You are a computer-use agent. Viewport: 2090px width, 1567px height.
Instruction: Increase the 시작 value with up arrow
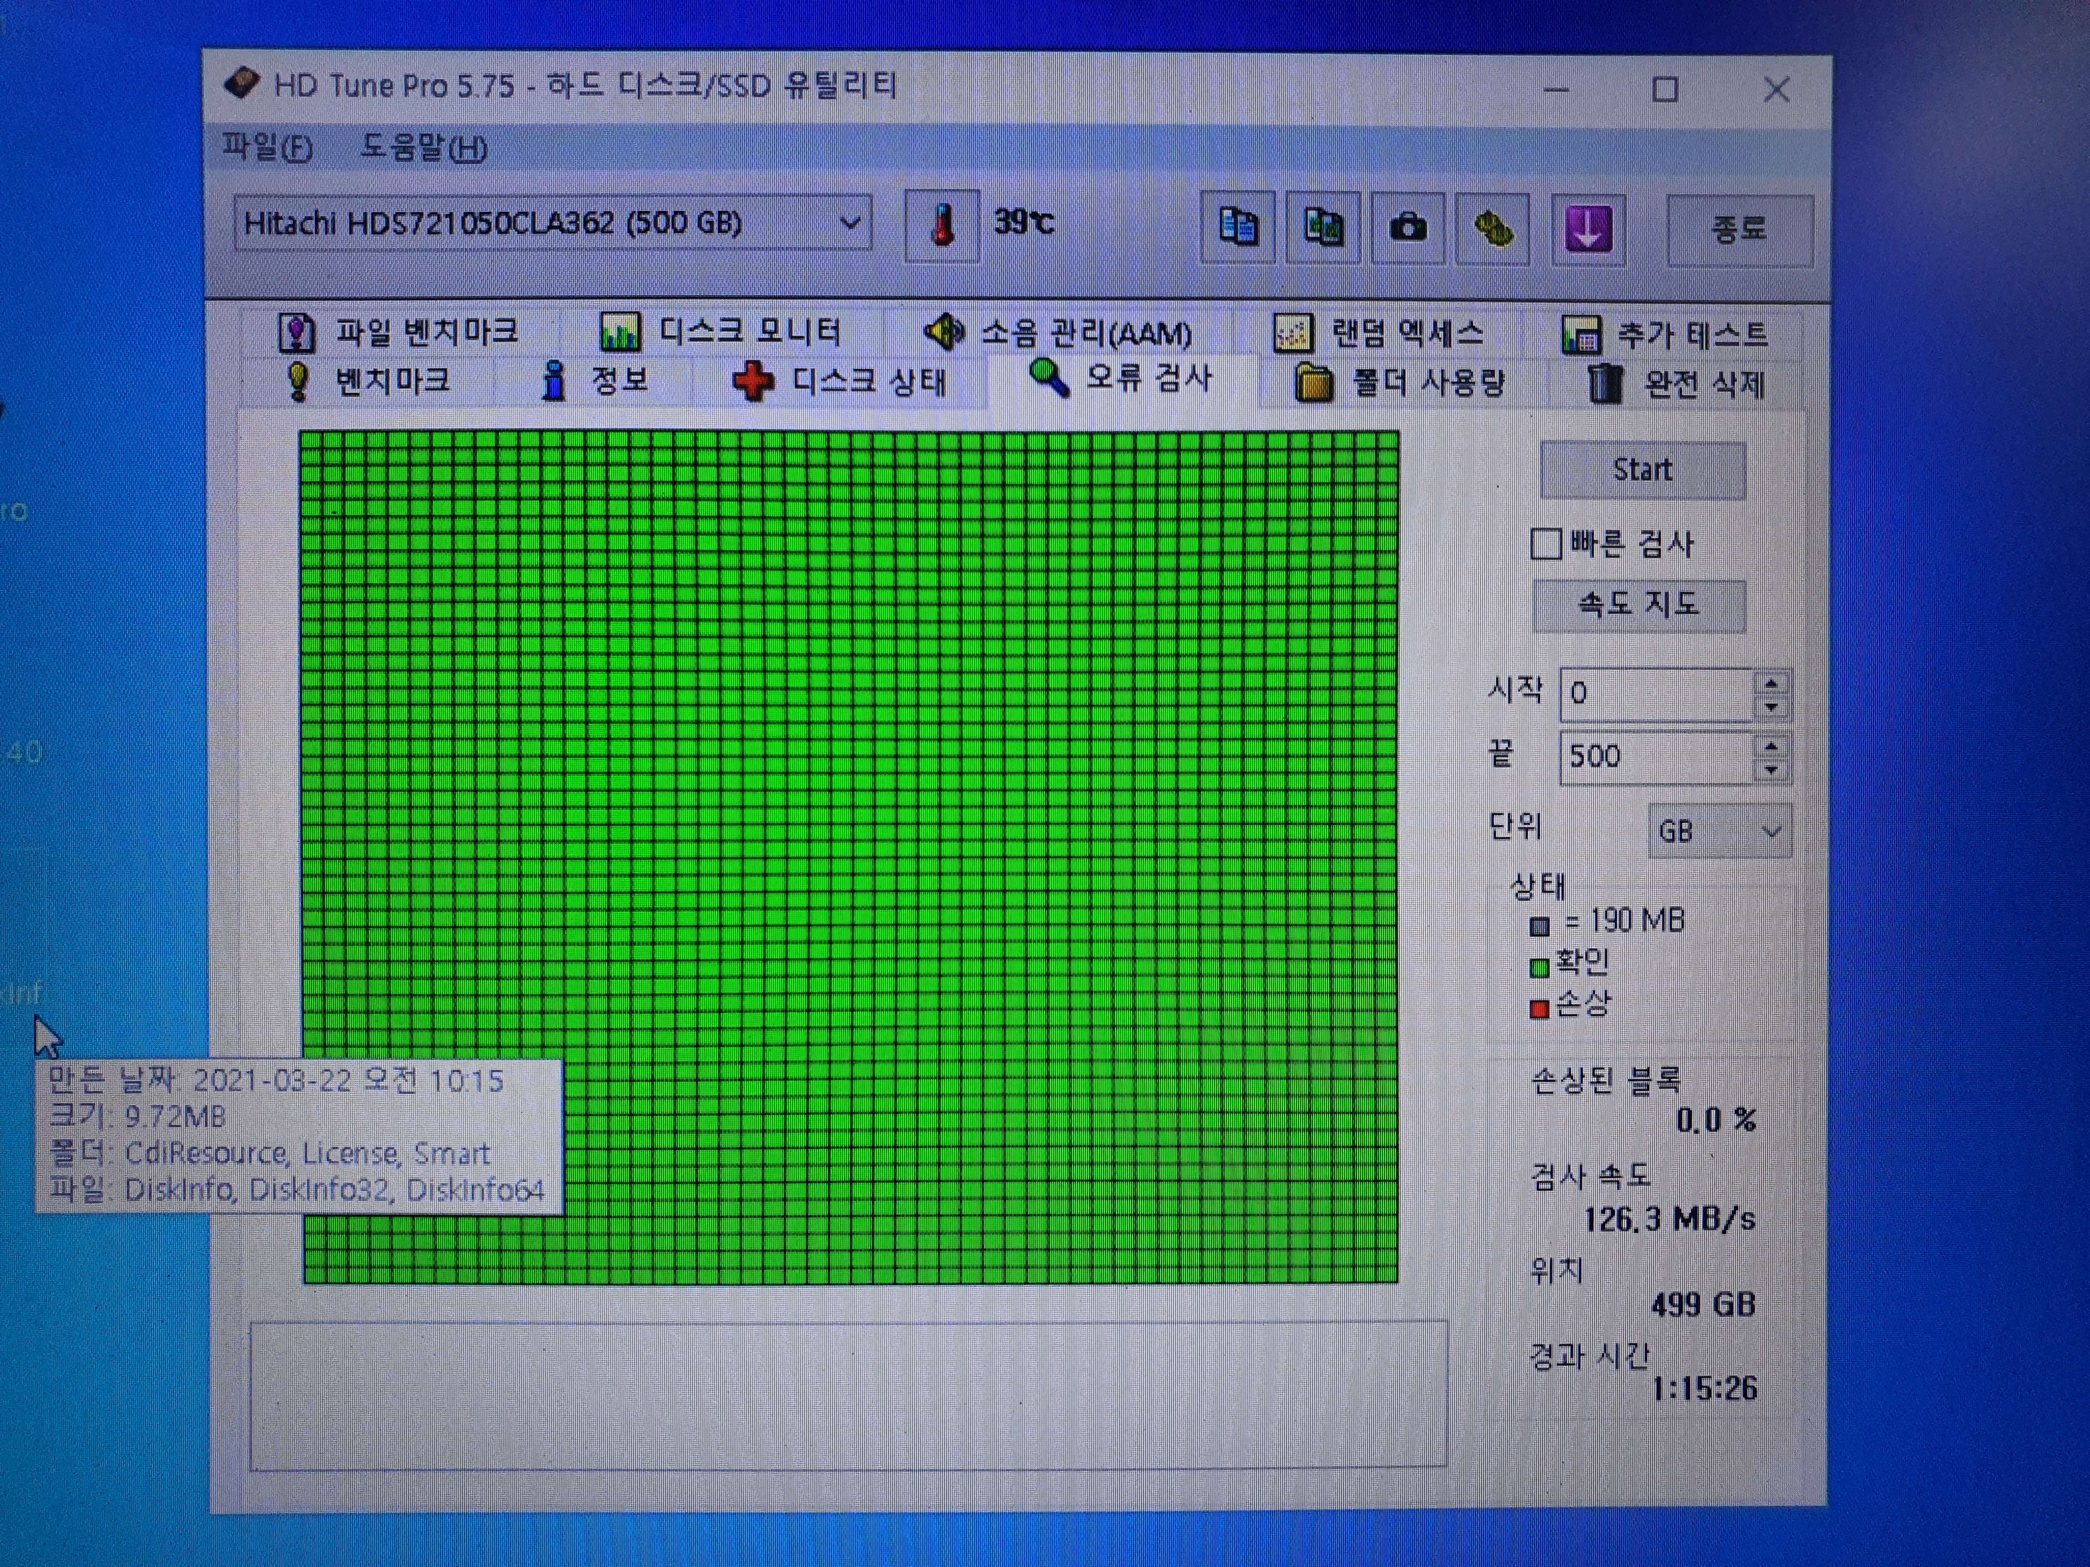point(1772,682)
